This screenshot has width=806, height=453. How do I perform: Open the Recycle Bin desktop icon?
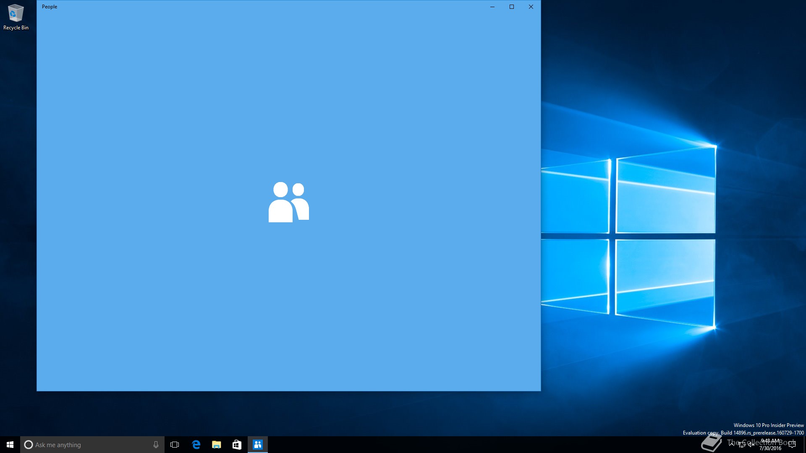[x=16, y=17]
